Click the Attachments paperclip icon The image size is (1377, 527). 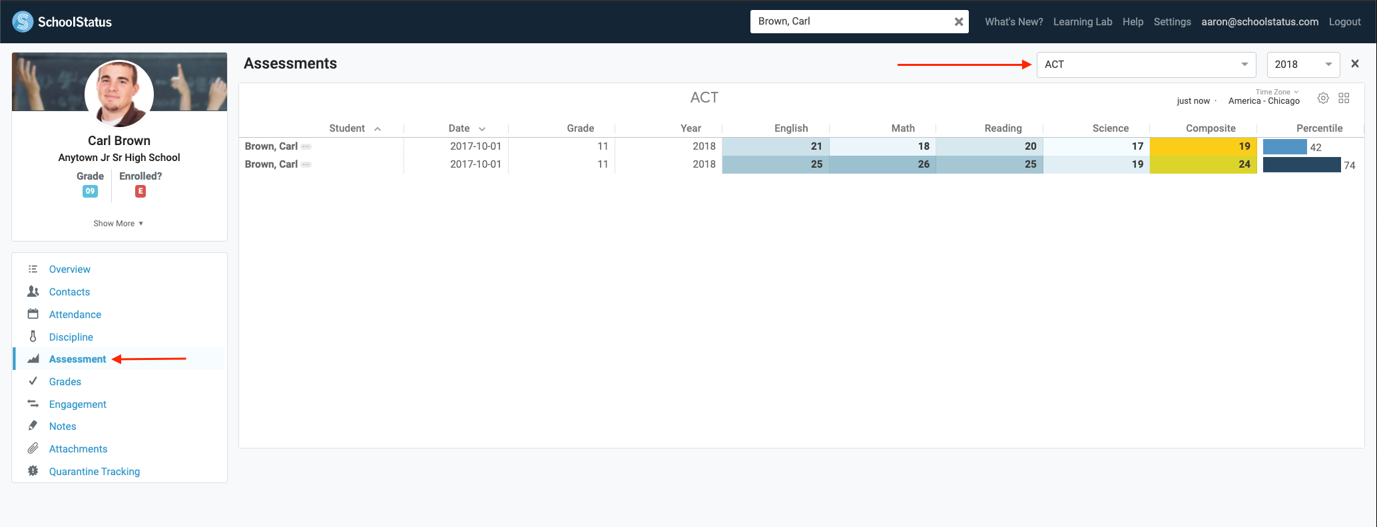(33, 448)
